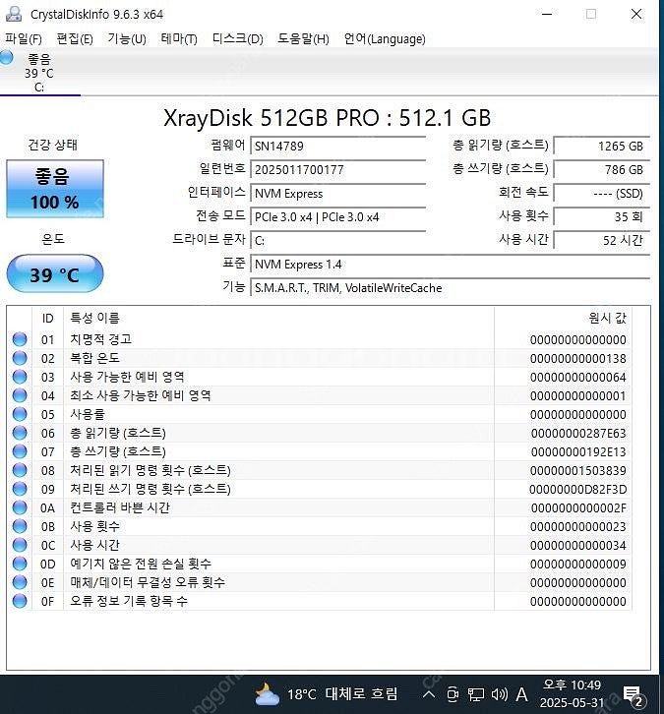Screen dimensions: 664x714
Task: Click the IME language indicator A
Action: 522,694
